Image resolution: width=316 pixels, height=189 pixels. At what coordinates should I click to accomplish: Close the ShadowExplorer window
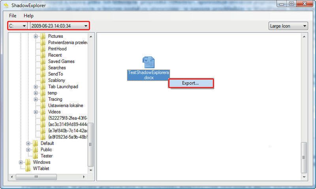[305, 4]
